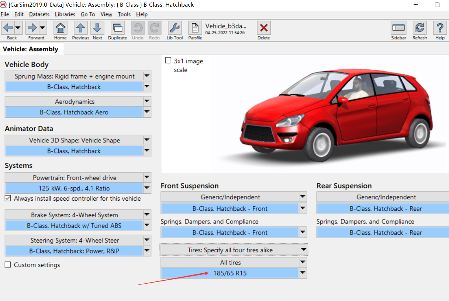Duplicate the current dataset

117,28
